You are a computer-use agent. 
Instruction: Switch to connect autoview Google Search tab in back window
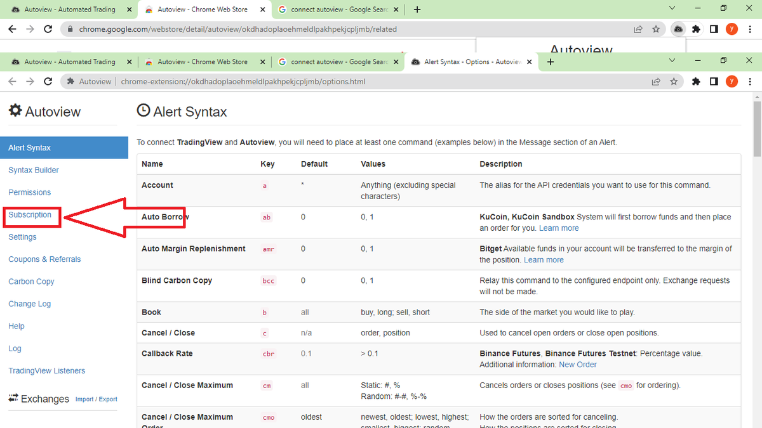[x=339, y=10]
